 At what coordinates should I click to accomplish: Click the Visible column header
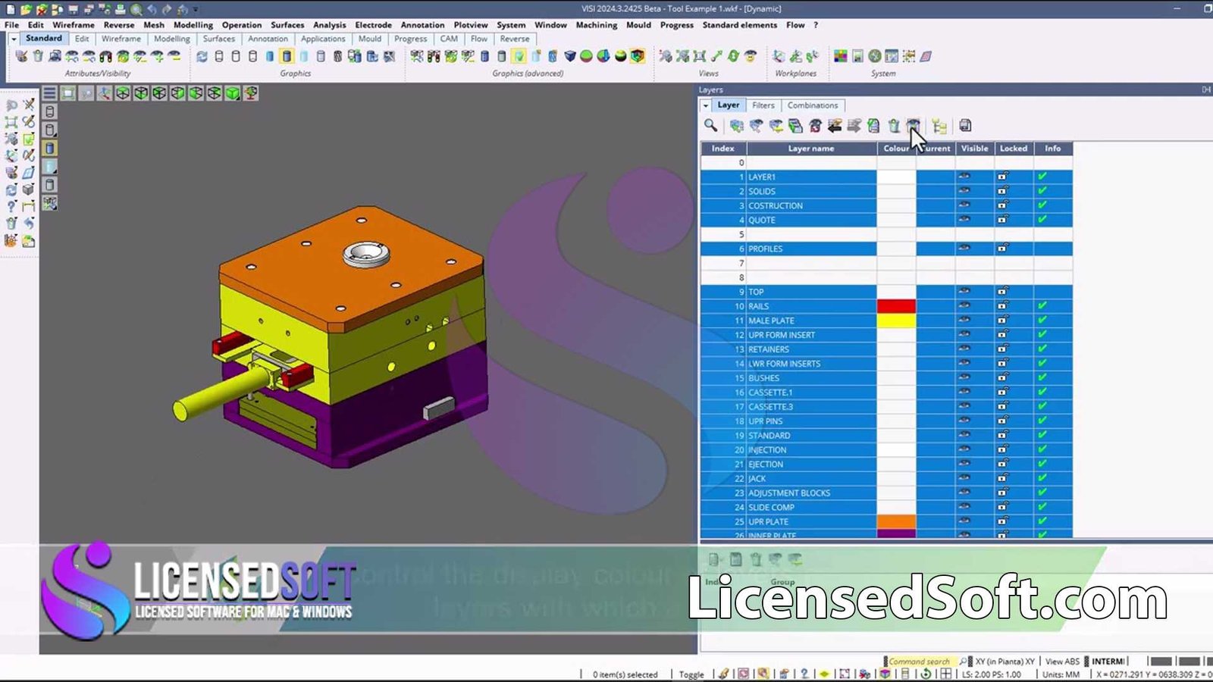[x=974, y=149]
